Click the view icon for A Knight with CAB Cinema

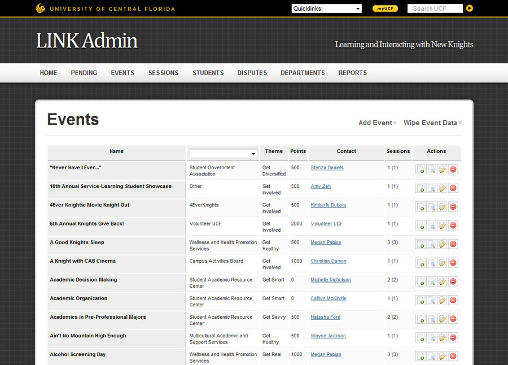click(431, 263)
